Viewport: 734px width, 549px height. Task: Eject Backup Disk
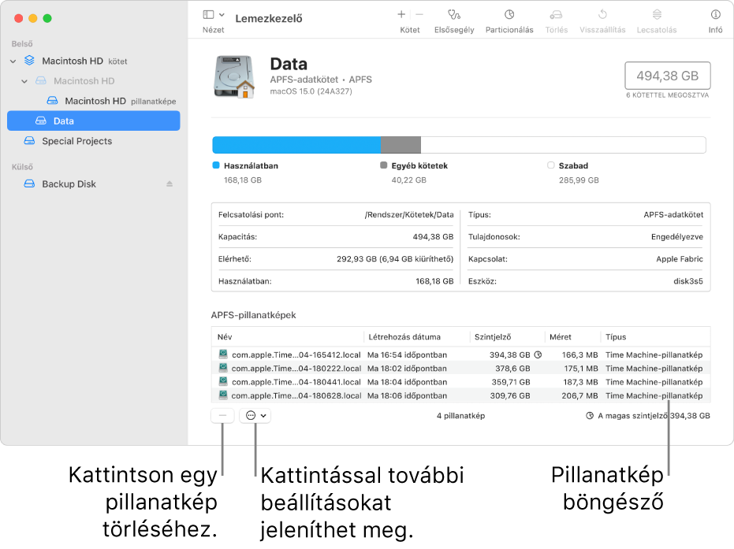[x=170, y=184]
